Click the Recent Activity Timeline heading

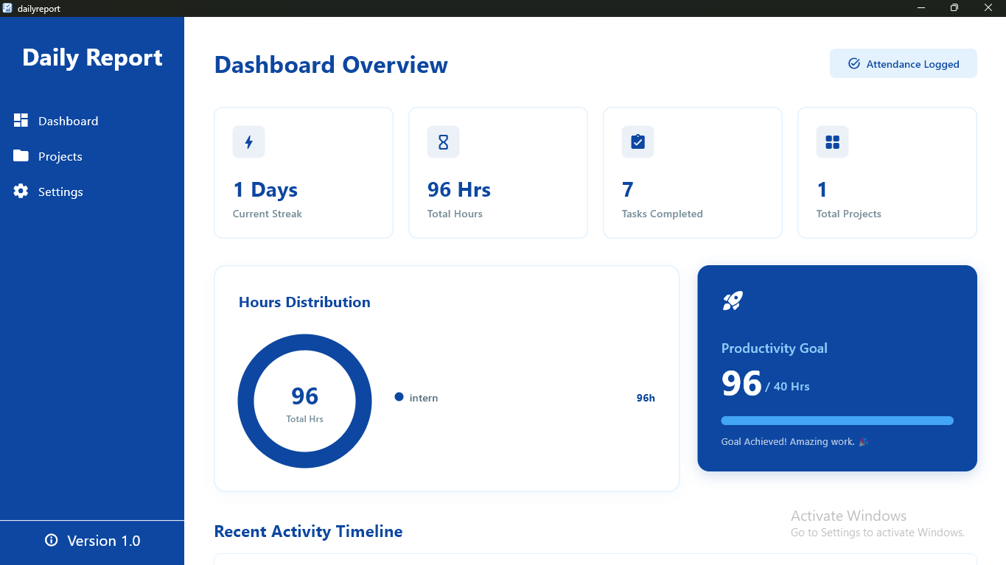[308, 531]
